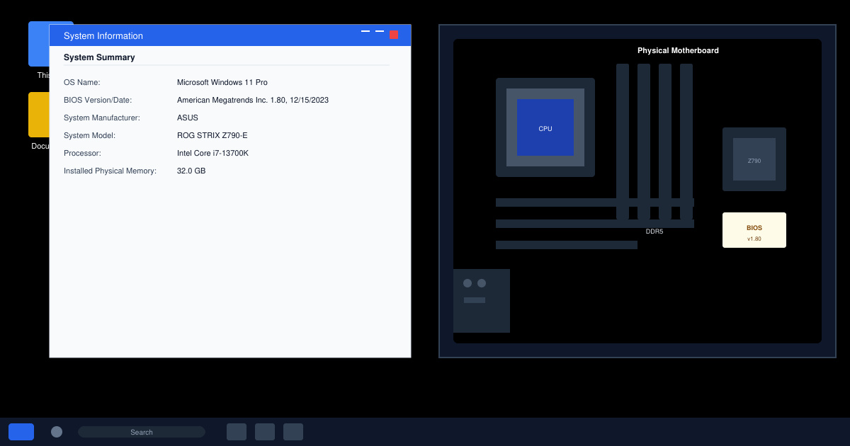
Task: Click the first DDR5 RAM slot
Action: click(623, 142)
